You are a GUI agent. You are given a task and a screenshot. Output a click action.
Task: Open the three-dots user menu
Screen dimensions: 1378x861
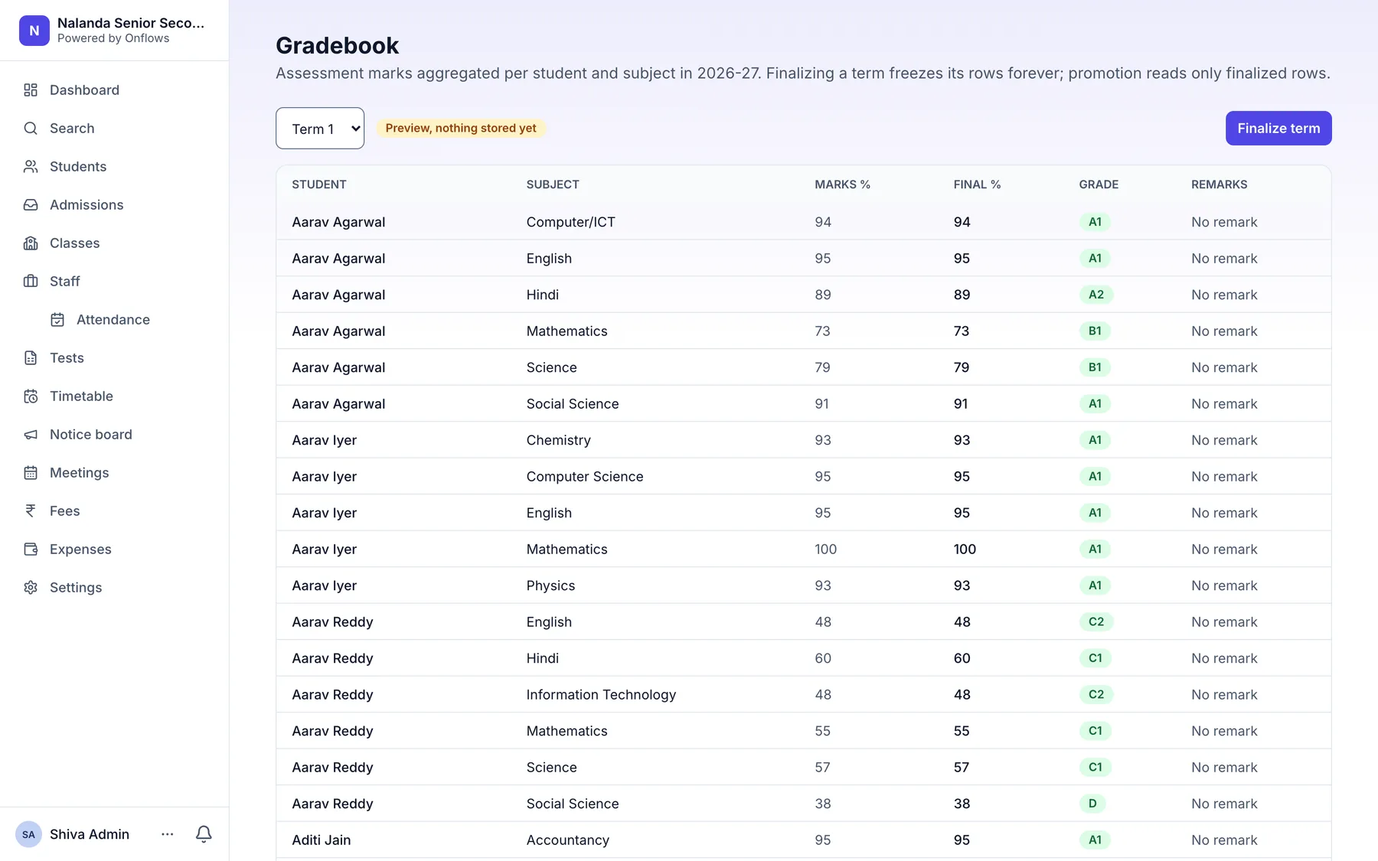[x=168, y=834]
